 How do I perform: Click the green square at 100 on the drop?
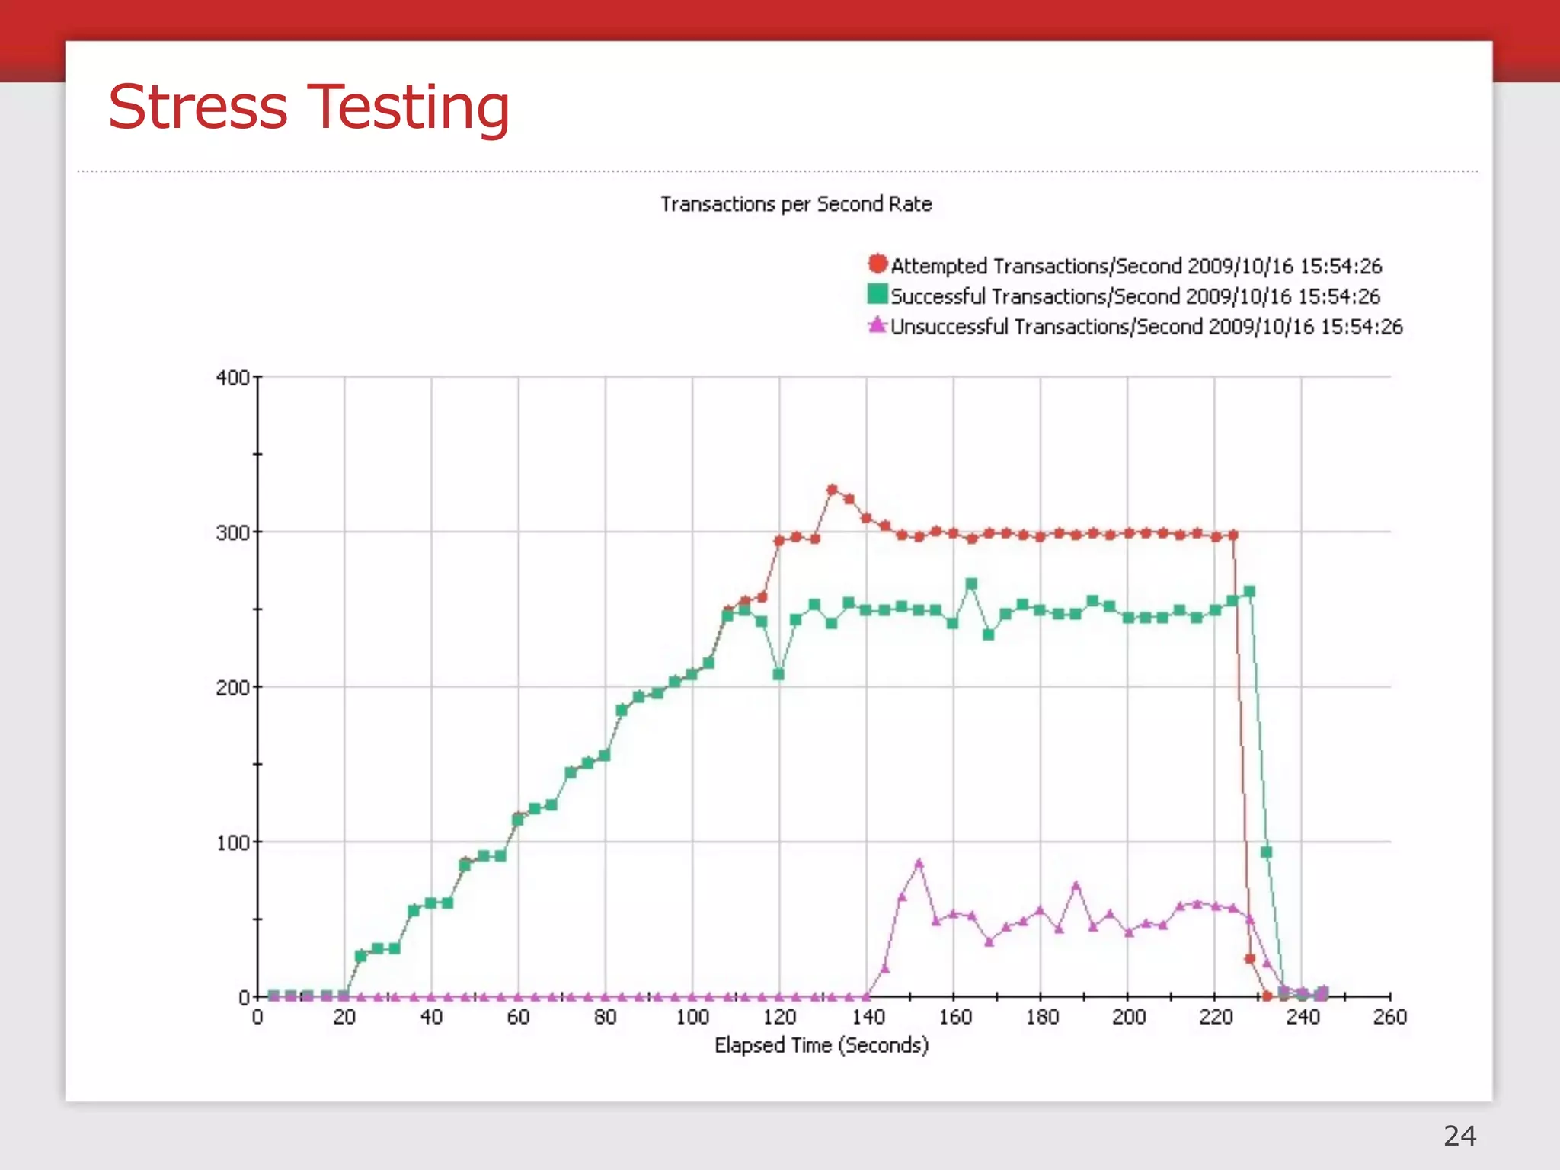[x=1266, y=852]
